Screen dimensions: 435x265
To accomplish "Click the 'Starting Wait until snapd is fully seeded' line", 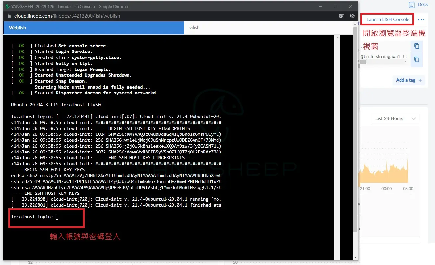I will (92, 87).
